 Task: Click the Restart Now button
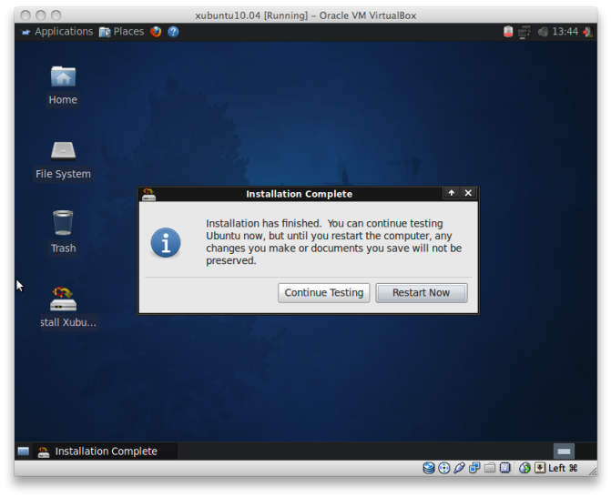[422, 292]
